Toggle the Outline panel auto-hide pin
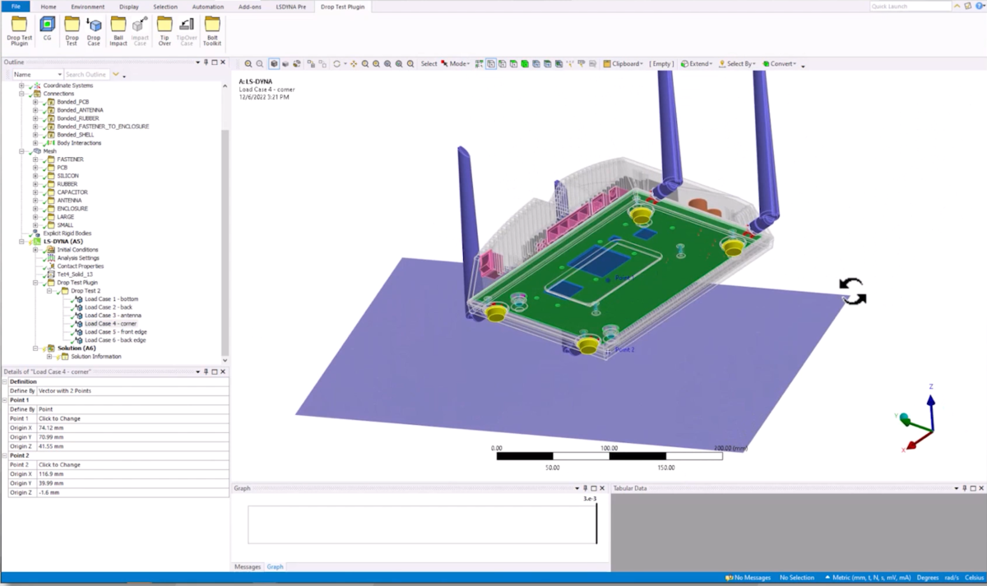 pos(206,62)
